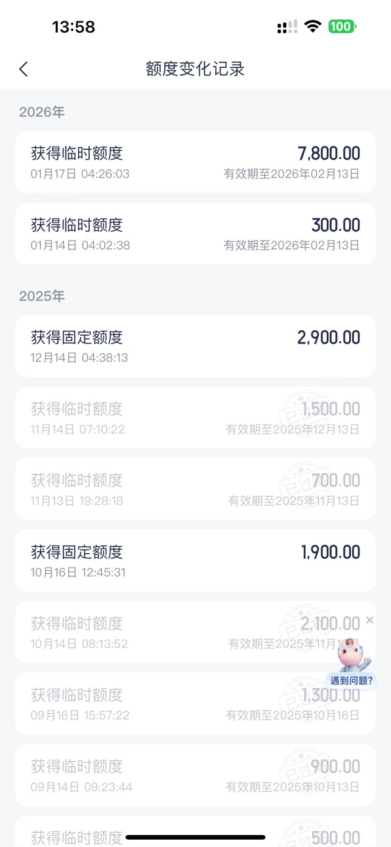Open the 7,800.00 temporary quota record
The height and width of the screenshot is (847, 391).
coord(195,162)
